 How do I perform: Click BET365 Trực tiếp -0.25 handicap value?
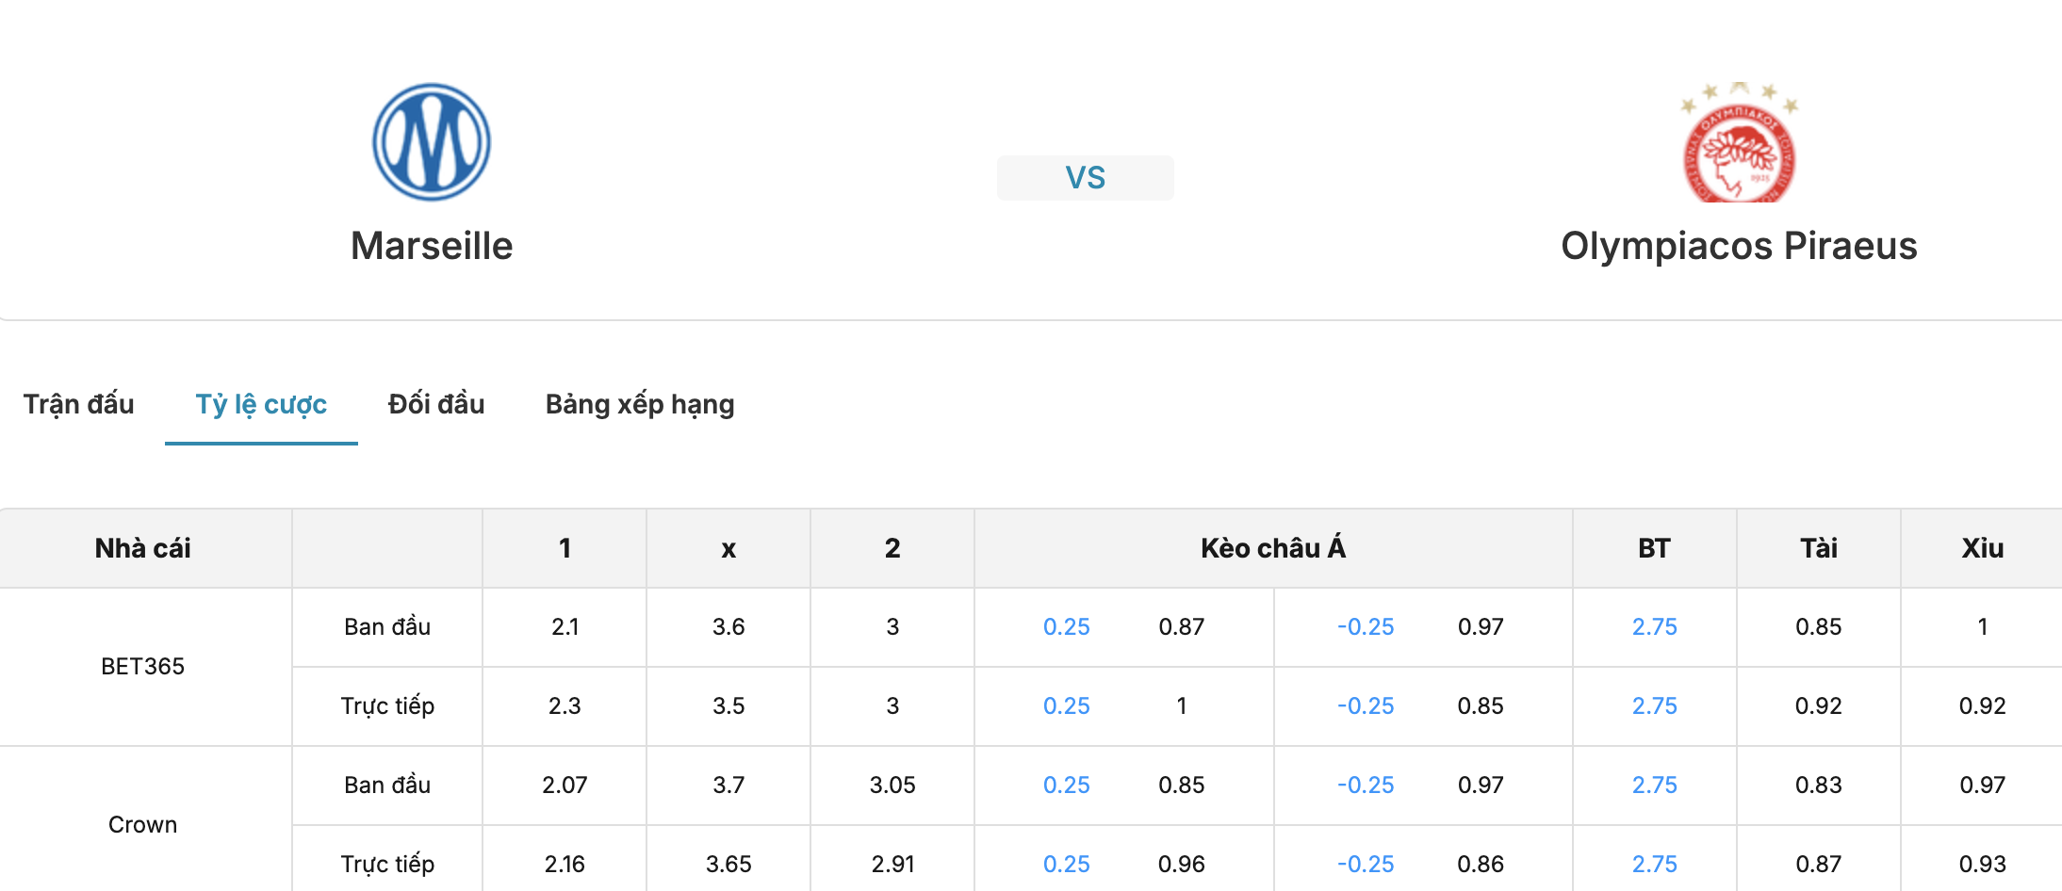pos(1366,706)
